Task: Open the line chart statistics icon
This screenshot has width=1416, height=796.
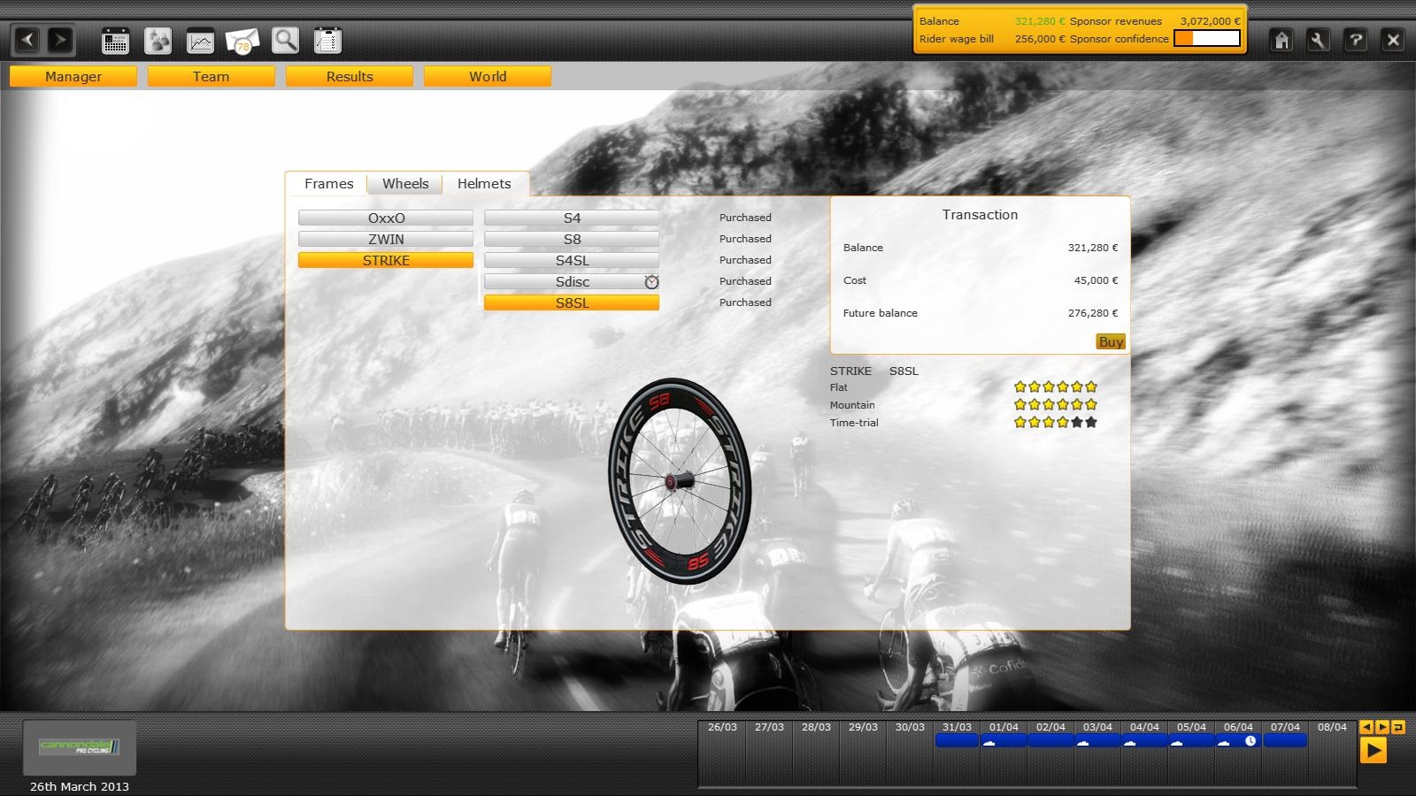Action: pos(200,41)
